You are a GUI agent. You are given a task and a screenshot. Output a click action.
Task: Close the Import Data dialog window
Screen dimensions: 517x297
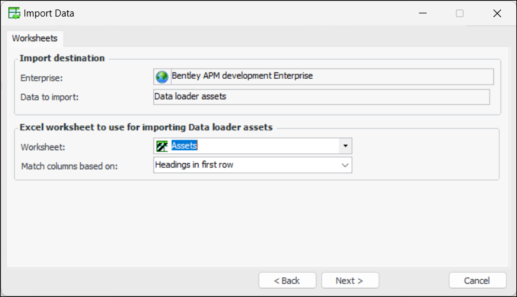[497, 13]
